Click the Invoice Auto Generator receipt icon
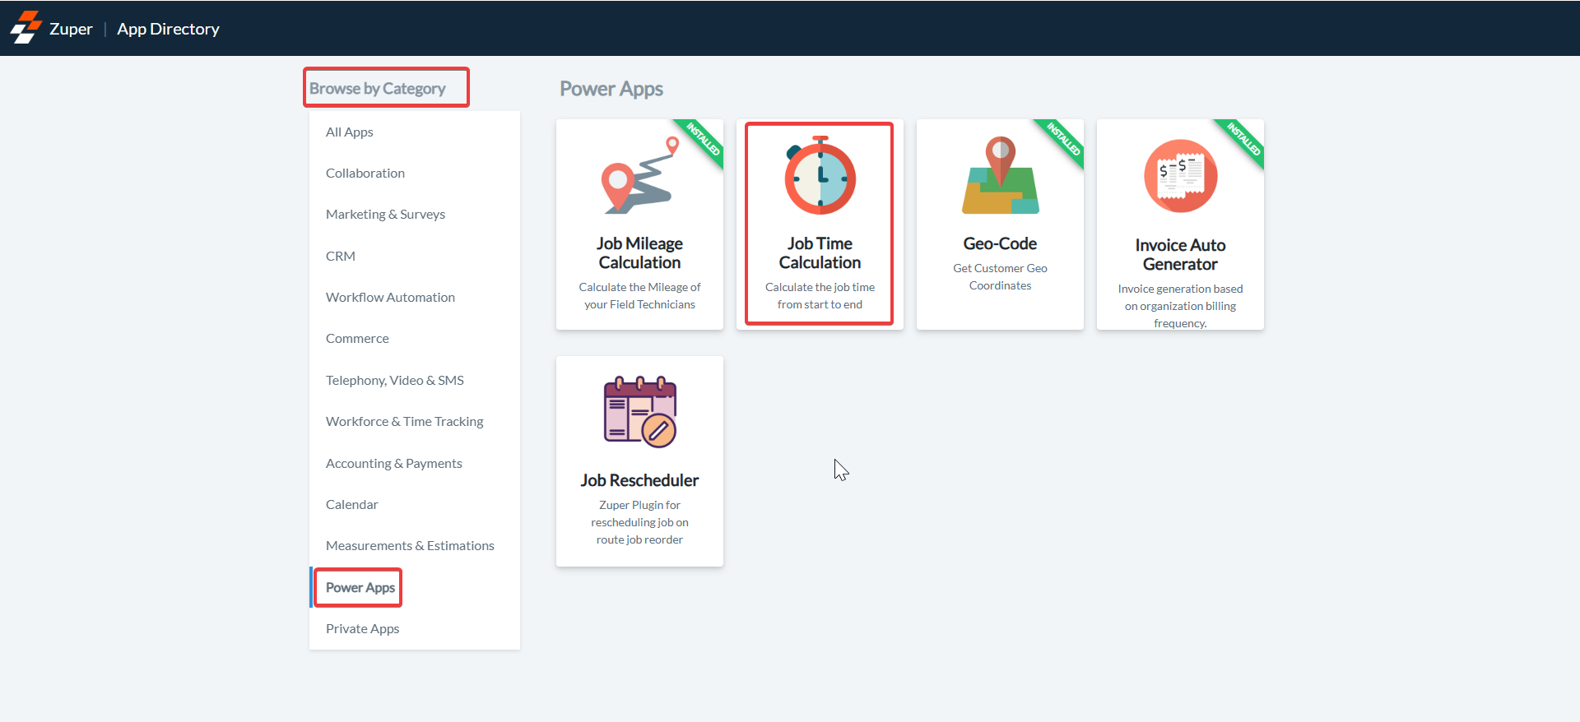This screenshot has height=722, width=1580. [1180, 176]
